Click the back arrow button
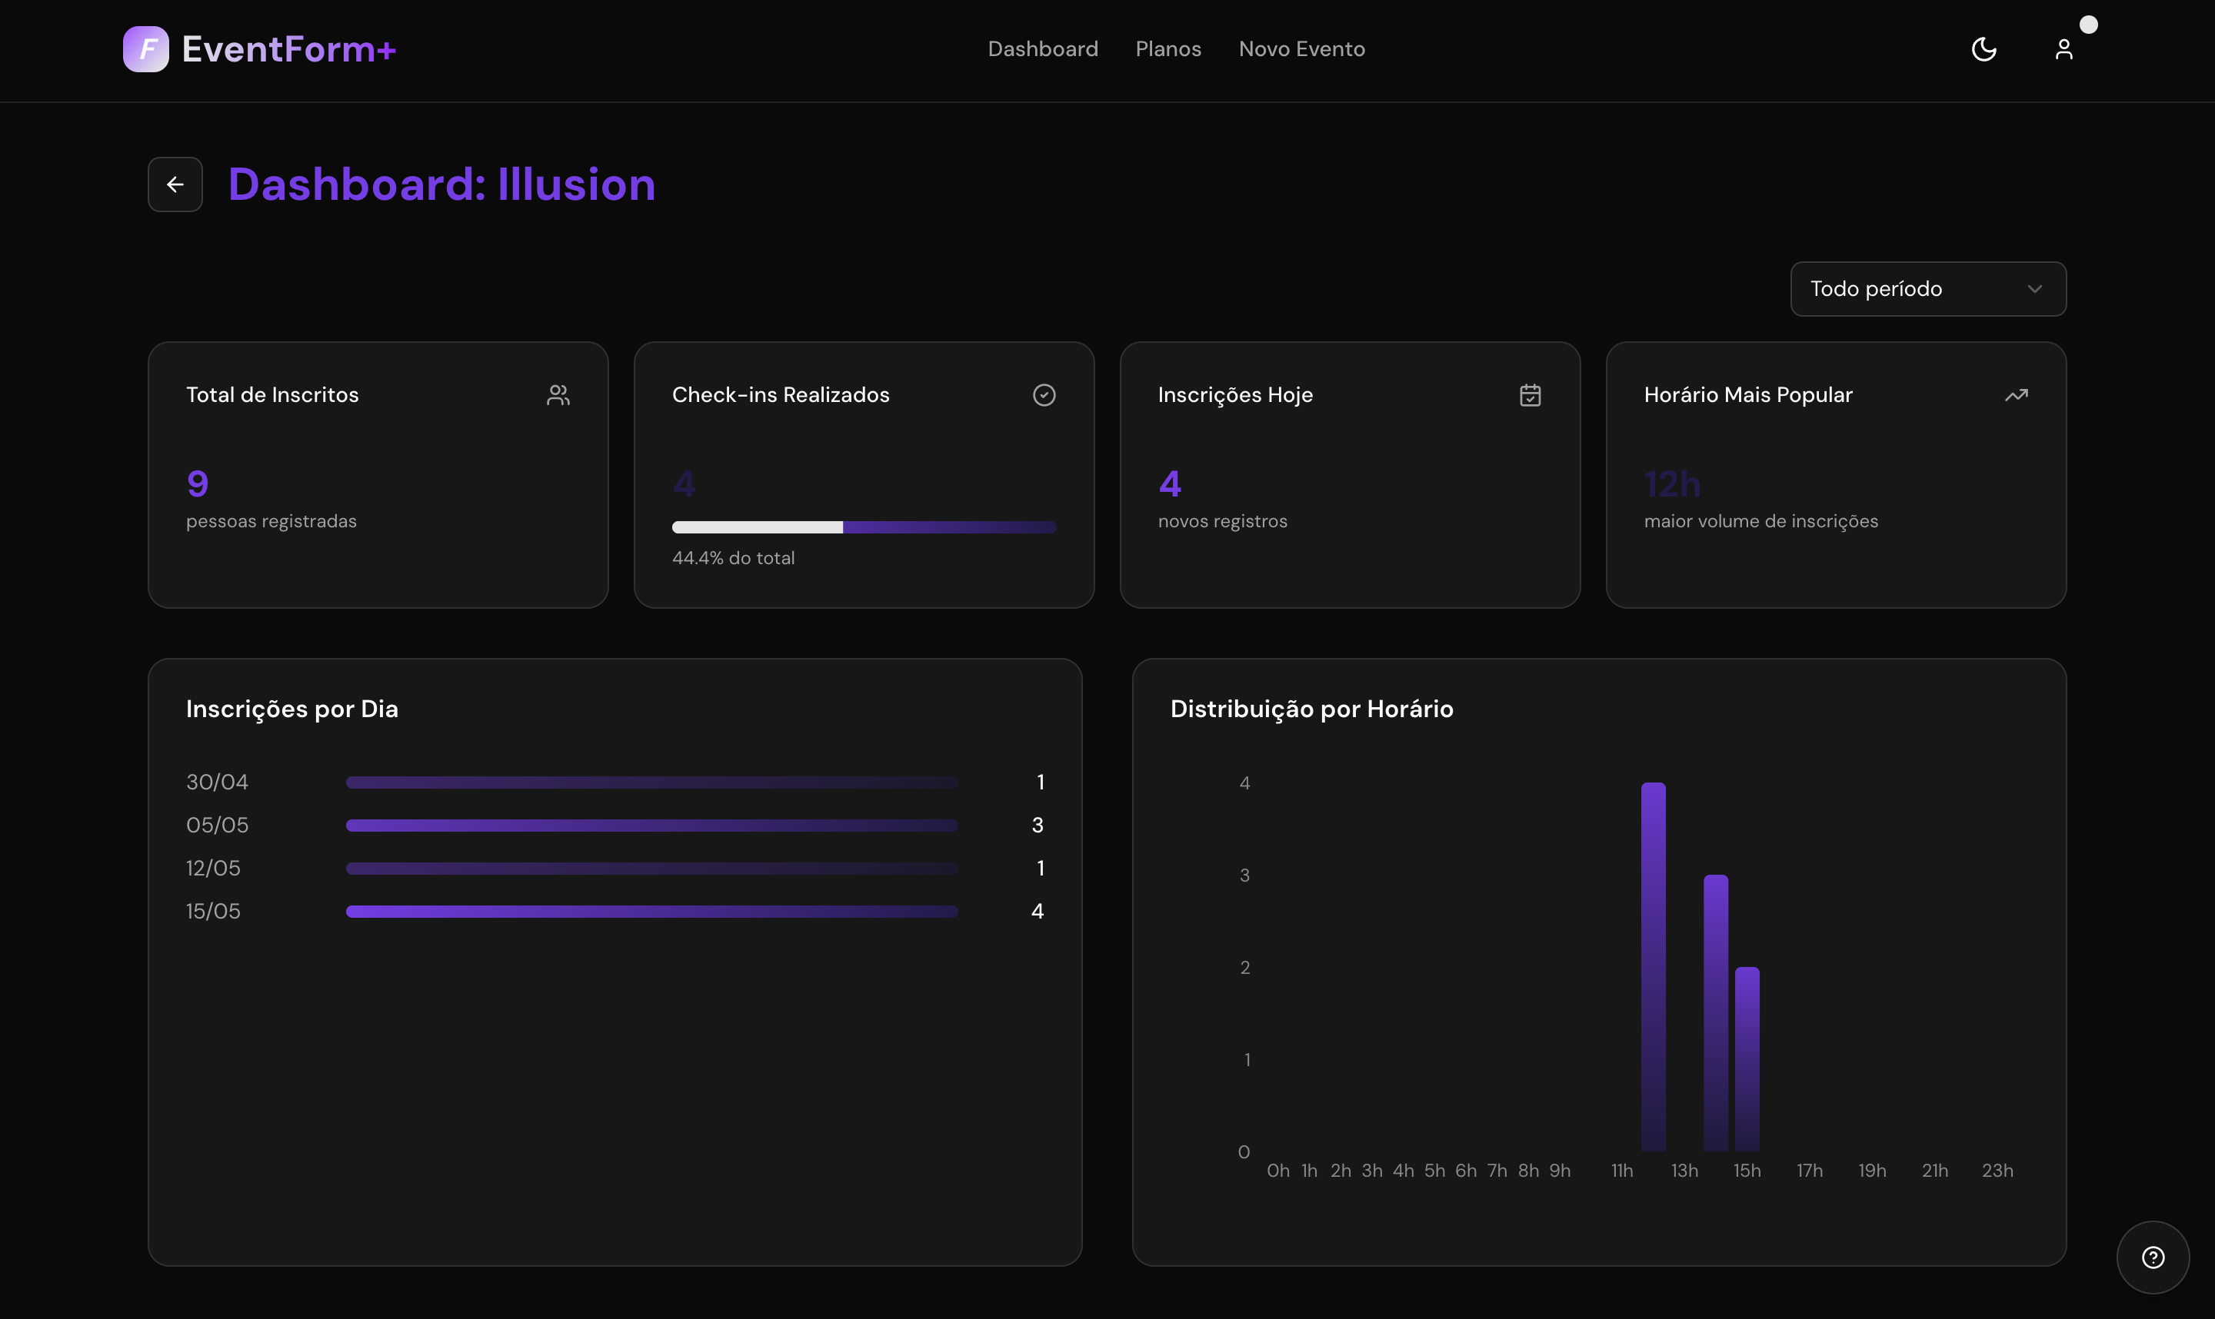This screenshot has width=2215, height=1319. [175, 184]
